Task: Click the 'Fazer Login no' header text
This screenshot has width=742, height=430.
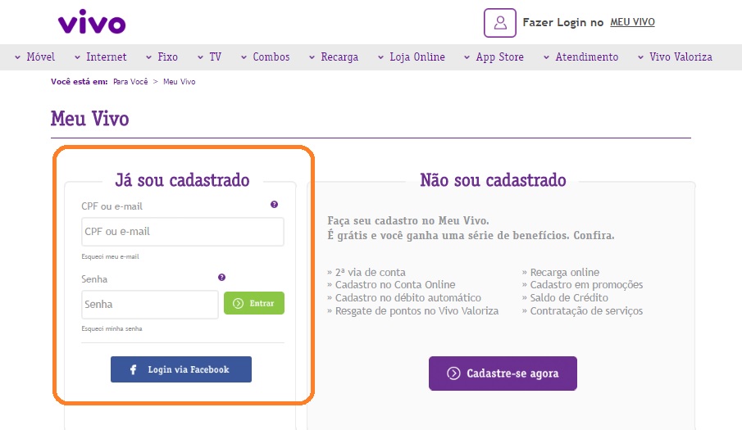Action: pos(563,22)
